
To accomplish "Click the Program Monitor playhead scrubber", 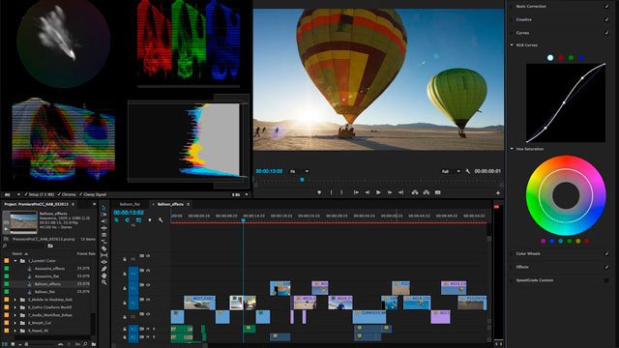I will (x=302, y=180).
